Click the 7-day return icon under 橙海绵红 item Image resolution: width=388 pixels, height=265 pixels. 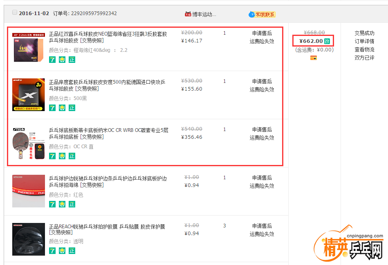pyautogui.click(x=52, y=60)
